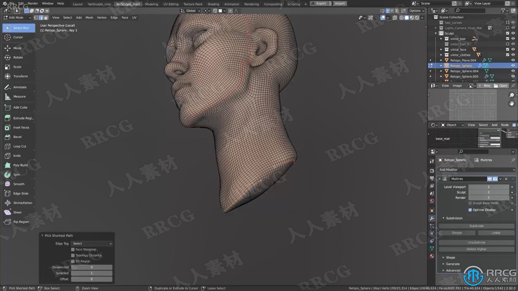Select the Shrink/Fatten tool
The width and height of the screenshot is (518, 291).
22,203
